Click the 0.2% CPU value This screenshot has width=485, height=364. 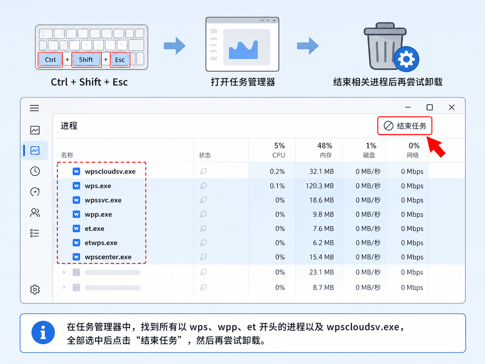pos(277,171)
